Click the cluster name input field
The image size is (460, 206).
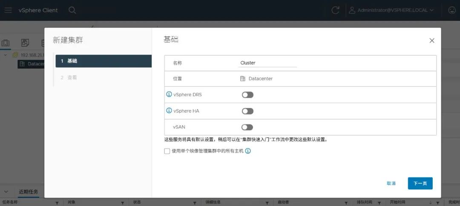267,63
